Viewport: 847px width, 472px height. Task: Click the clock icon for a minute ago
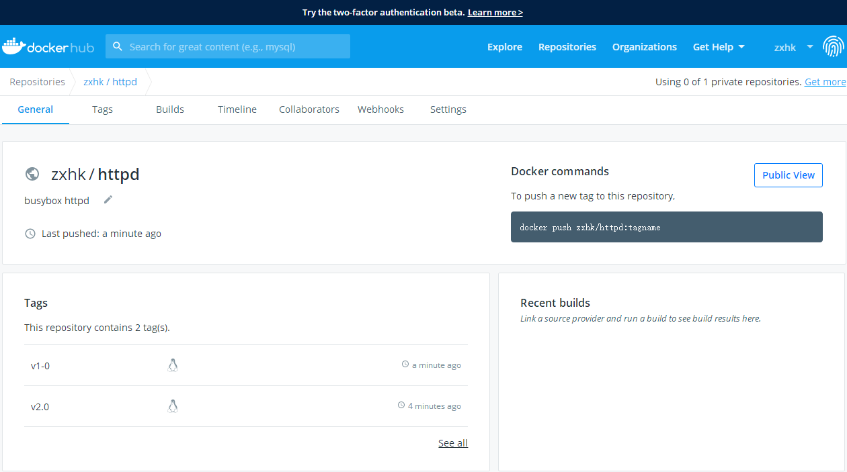405,365
